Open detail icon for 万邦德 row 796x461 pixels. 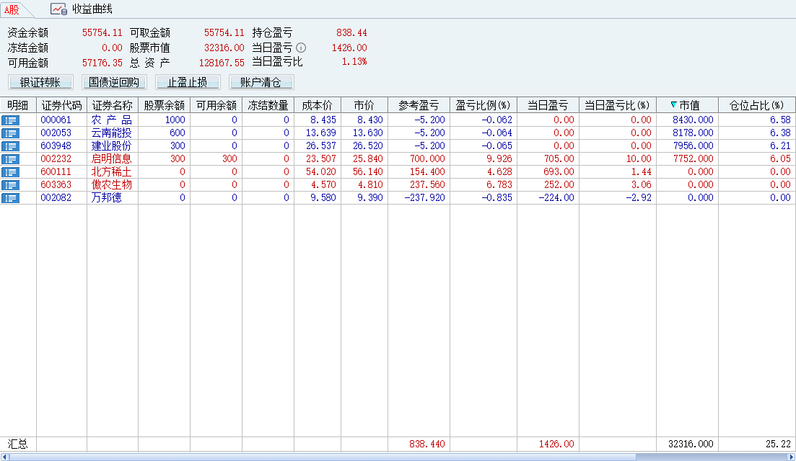coord(10,198)
